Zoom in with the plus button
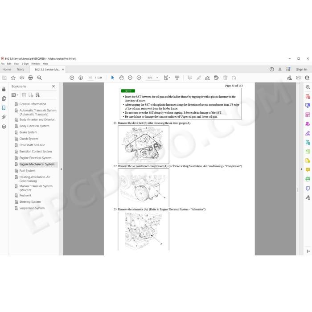Viewport: 312px width, 312px height. pos(139,78)
